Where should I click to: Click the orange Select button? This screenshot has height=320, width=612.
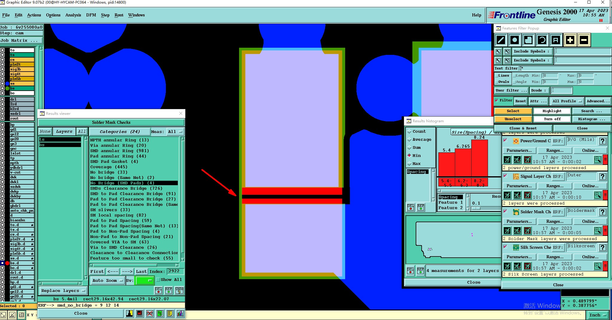pos(513,111)
